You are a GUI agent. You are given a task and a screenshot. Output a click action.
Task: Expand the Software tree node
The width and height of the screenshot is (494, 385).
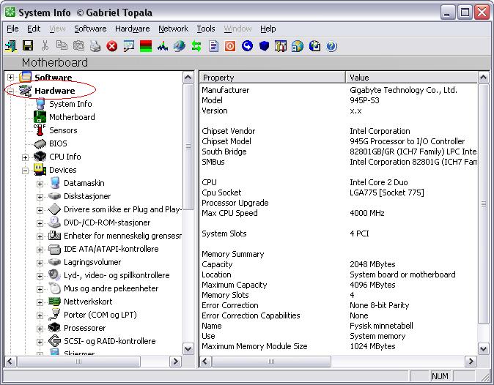point(11,78)
